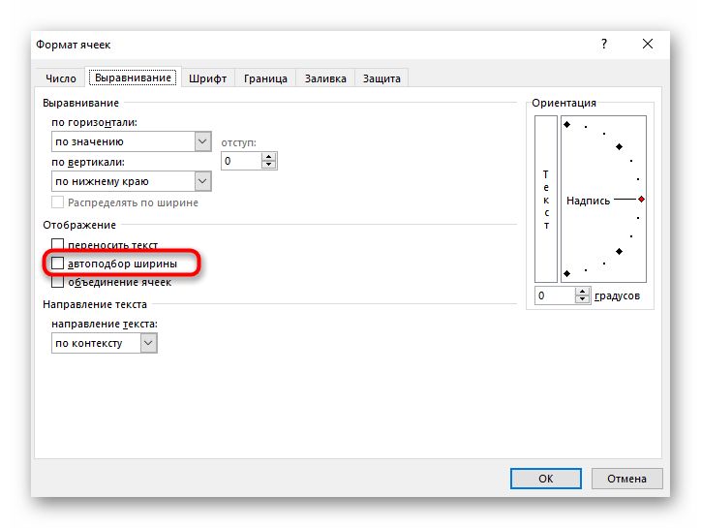Screen dimensions: 701x528
Task: Select the 'Направление текста' section heading
Action: (x=95, y=304)
